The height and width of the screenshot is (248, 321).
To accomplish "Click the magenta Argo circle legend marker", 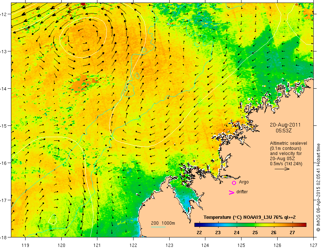I will coord(234,183).
